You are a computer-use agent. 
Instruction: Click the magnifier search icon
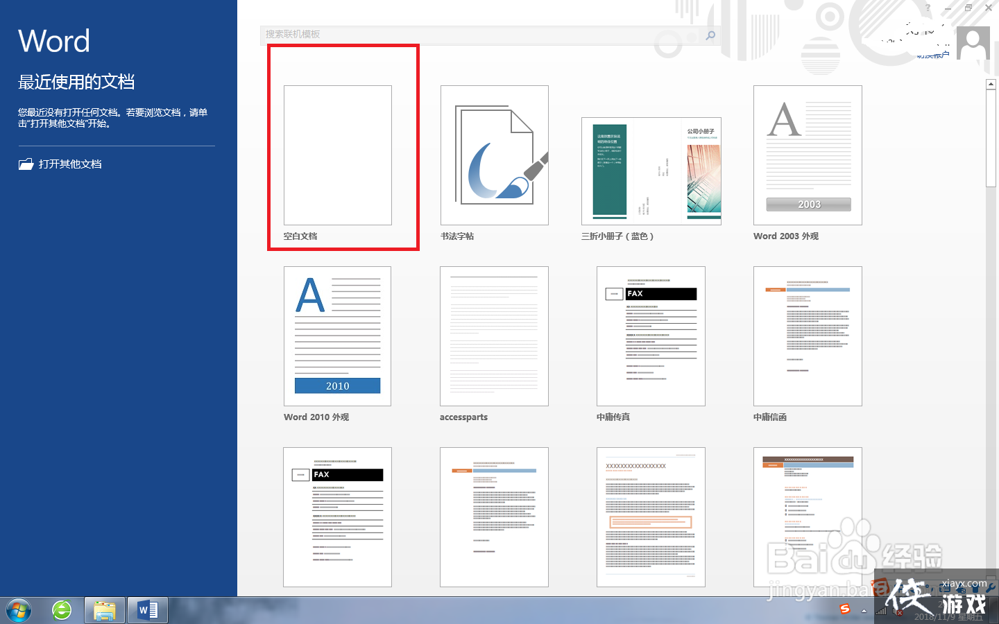click(711, 35)
